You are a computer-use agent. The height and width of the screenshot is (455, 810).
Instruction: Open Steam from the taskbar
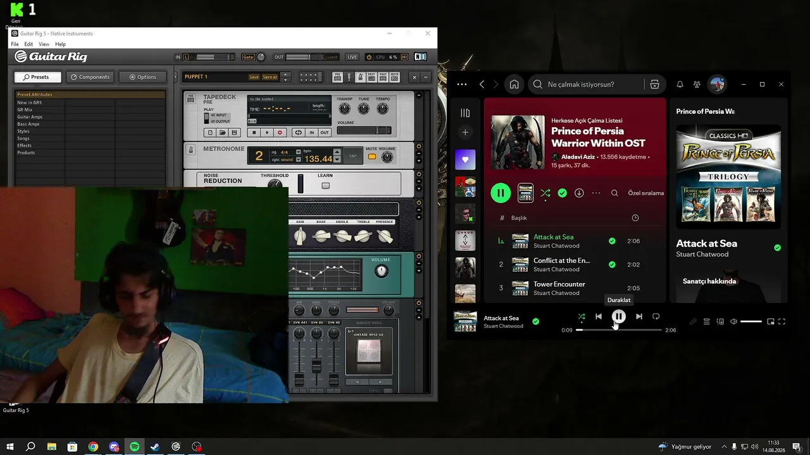pos(155,447)
